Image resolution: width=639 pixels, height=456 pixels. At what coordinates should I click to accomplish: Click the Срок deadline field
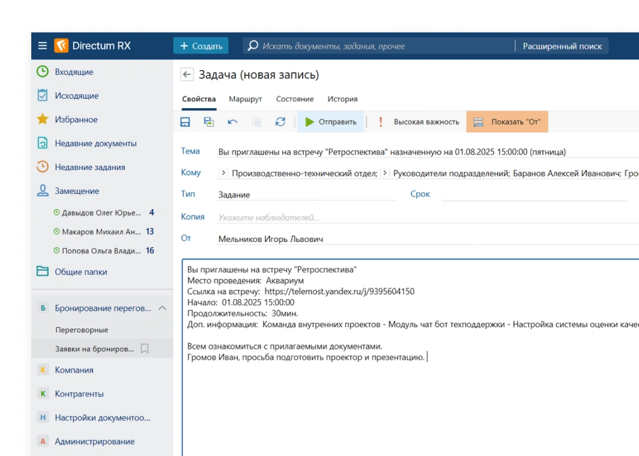click(x=533, y=195)
